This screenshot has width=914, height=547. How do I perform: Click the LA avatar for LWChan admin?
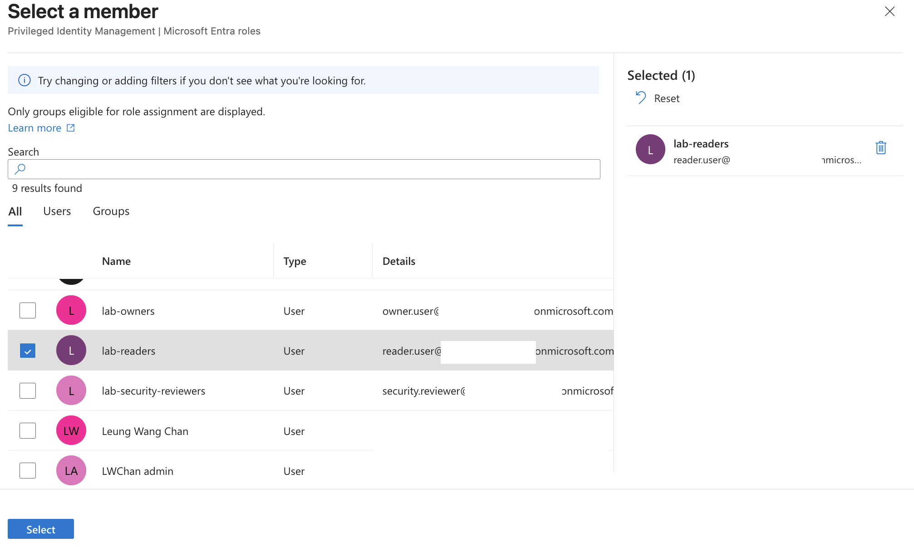tap(71, 470)
